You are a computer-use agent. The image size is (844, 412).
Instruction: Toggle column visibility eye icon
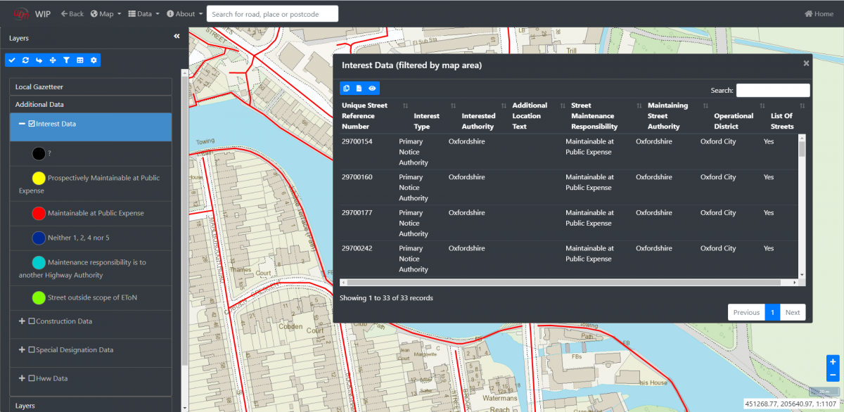pos(372,88)
